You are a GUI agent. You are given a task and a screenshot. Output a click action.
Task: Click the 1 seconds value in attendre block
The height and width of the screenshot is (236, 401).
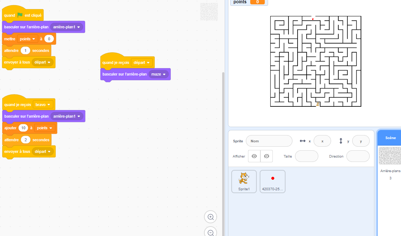(25, 50)
